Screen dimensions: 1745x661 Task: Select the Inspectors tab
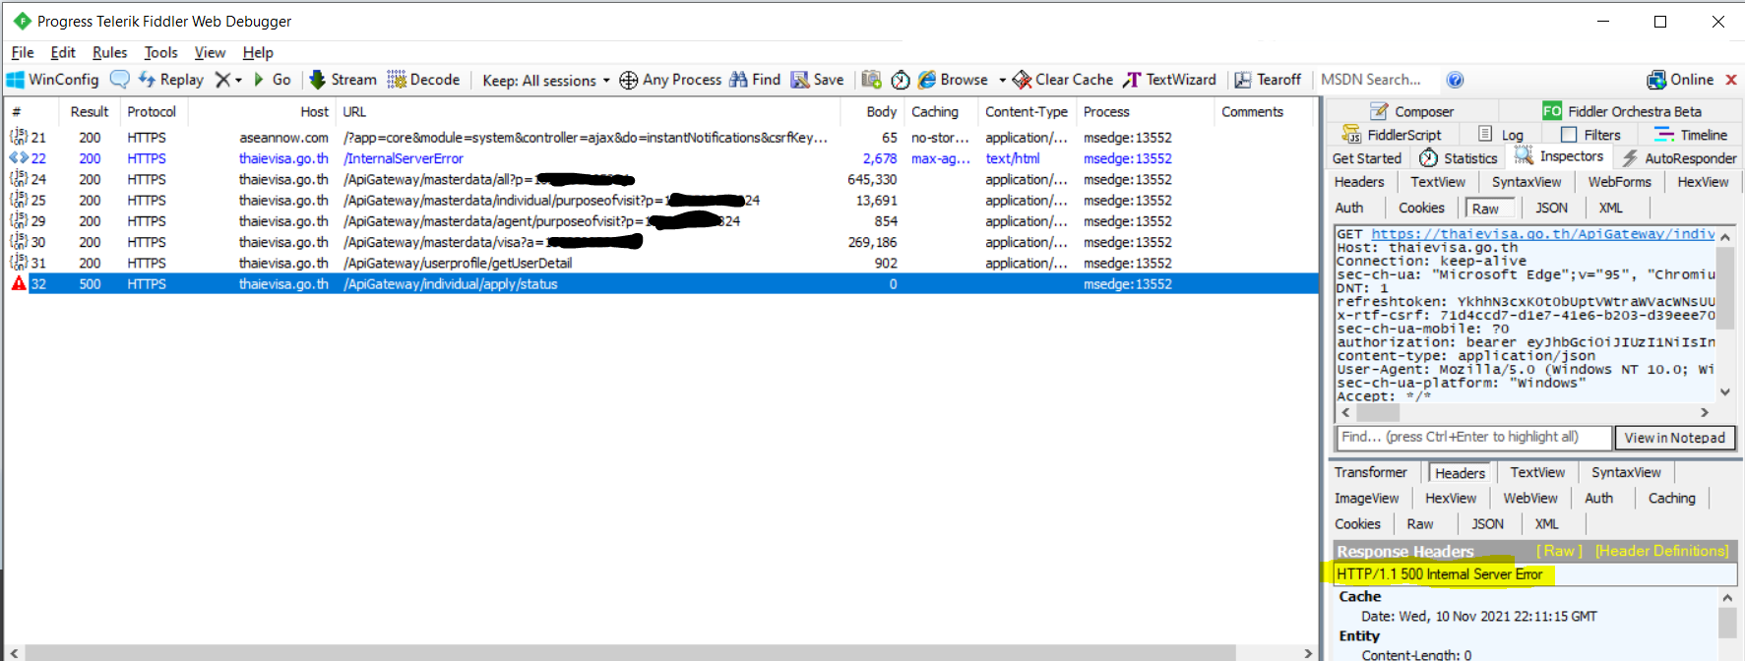tap(1559, 157)
